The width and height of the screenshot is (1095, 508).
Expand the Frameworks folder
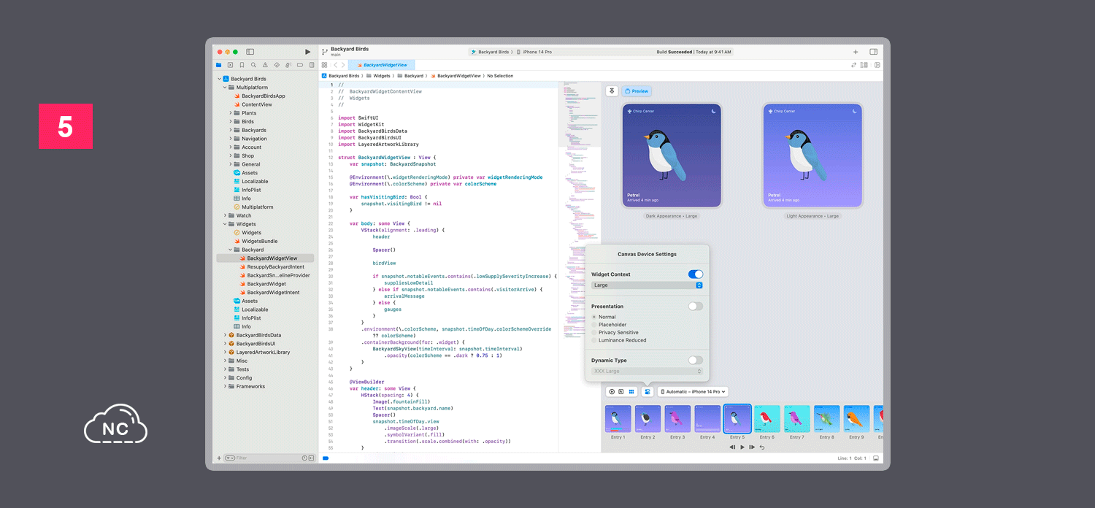225,386
